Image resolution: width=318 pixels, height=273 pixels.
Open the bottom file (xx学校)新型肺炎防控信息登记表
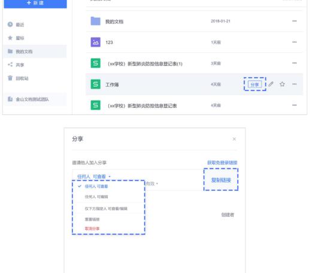tap(142, 106)
